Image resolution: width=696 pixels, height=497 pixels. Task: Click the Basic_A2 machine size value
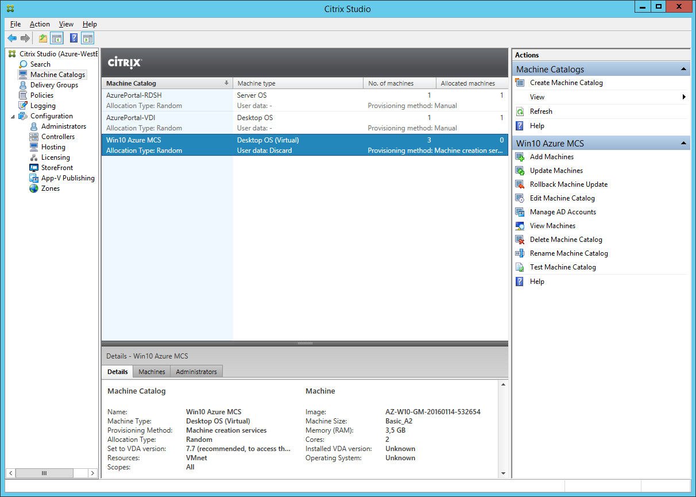click(399, 421)
